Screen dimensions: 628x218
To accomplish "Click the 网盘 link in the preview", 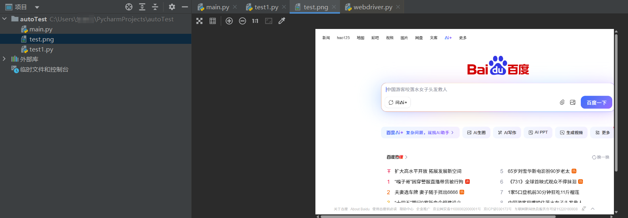I will pyautogui.click(x=419, y=38).
